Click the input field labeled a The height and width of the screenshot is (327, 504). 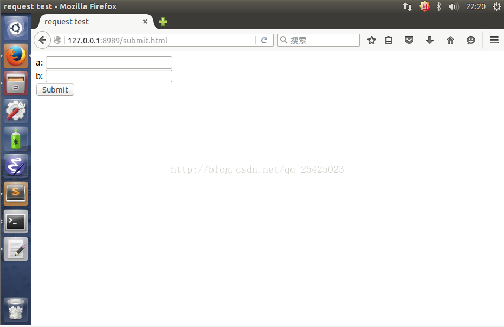click(109, 63)
